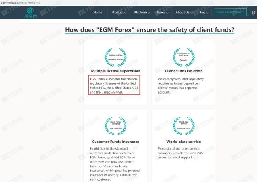Expand the Faq dropdown menu

[x=204, y=13]
